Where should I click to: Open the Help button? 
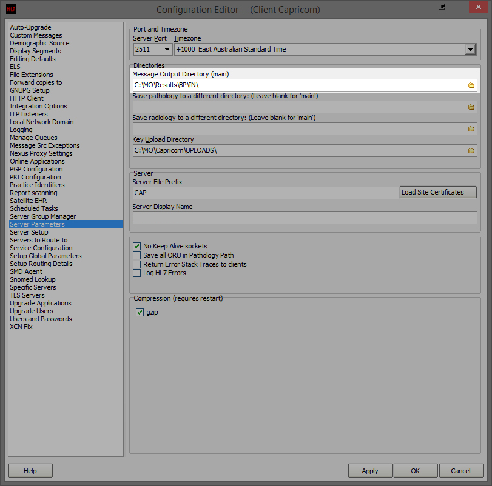[x=30, y=471]
